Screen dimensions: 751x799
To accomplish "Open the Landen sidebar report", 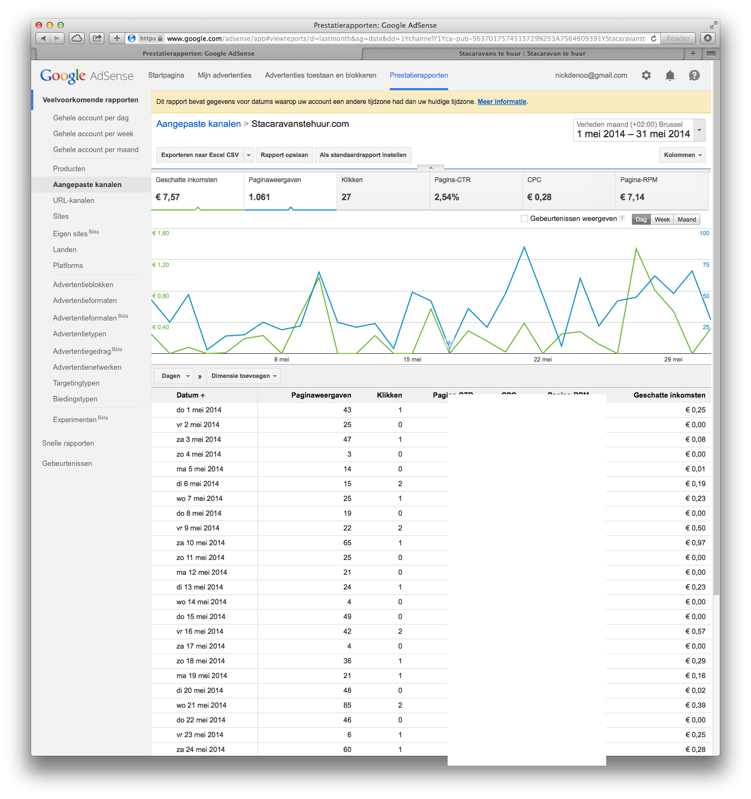I will pyautogui.click(x=64, y=249).
